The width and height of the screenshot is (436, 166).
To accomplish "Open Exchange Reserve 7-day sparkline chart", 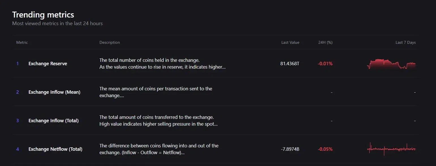I will click(392, 64).
